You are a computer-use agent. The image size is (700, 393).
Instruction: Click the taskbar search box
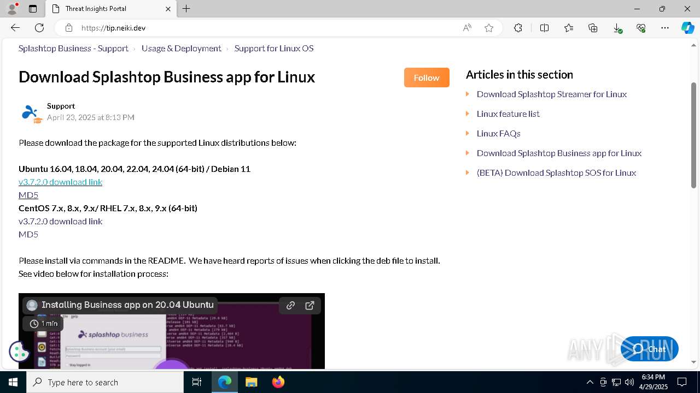coord(105,382)
